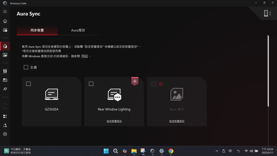The width and height of the screenshot is (277, 156).
Task: Open the Windows Start menu
Action: [106, 151]
